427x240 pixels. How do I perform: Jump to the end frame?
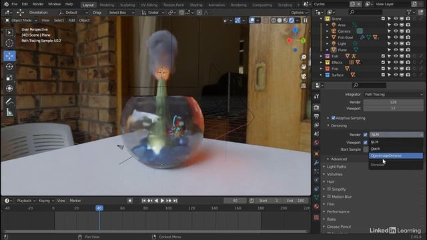pos(175,201)
